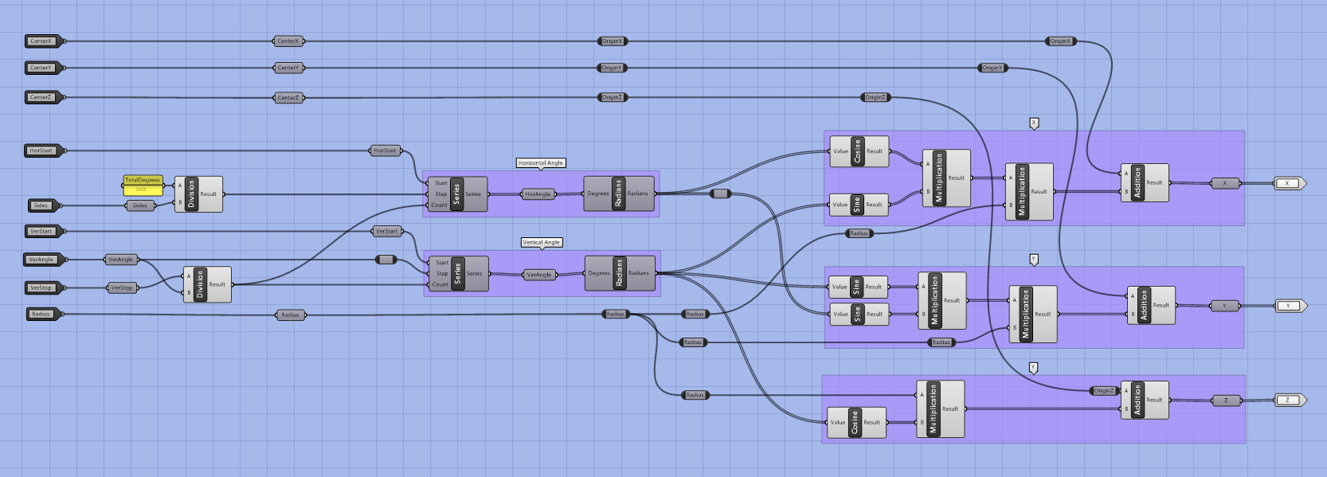Select the Series component in Vertical Angle group
The height and width of the screenshot is (477, 1327).
[x=457, y=274]
